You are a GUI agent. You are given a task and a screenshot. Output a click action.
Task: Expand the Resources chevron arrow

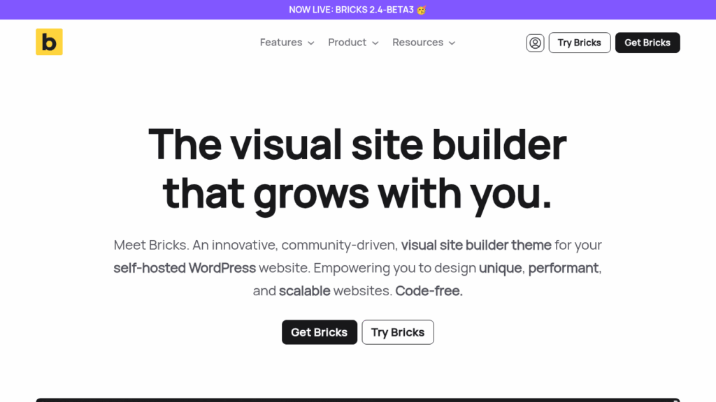452,43
